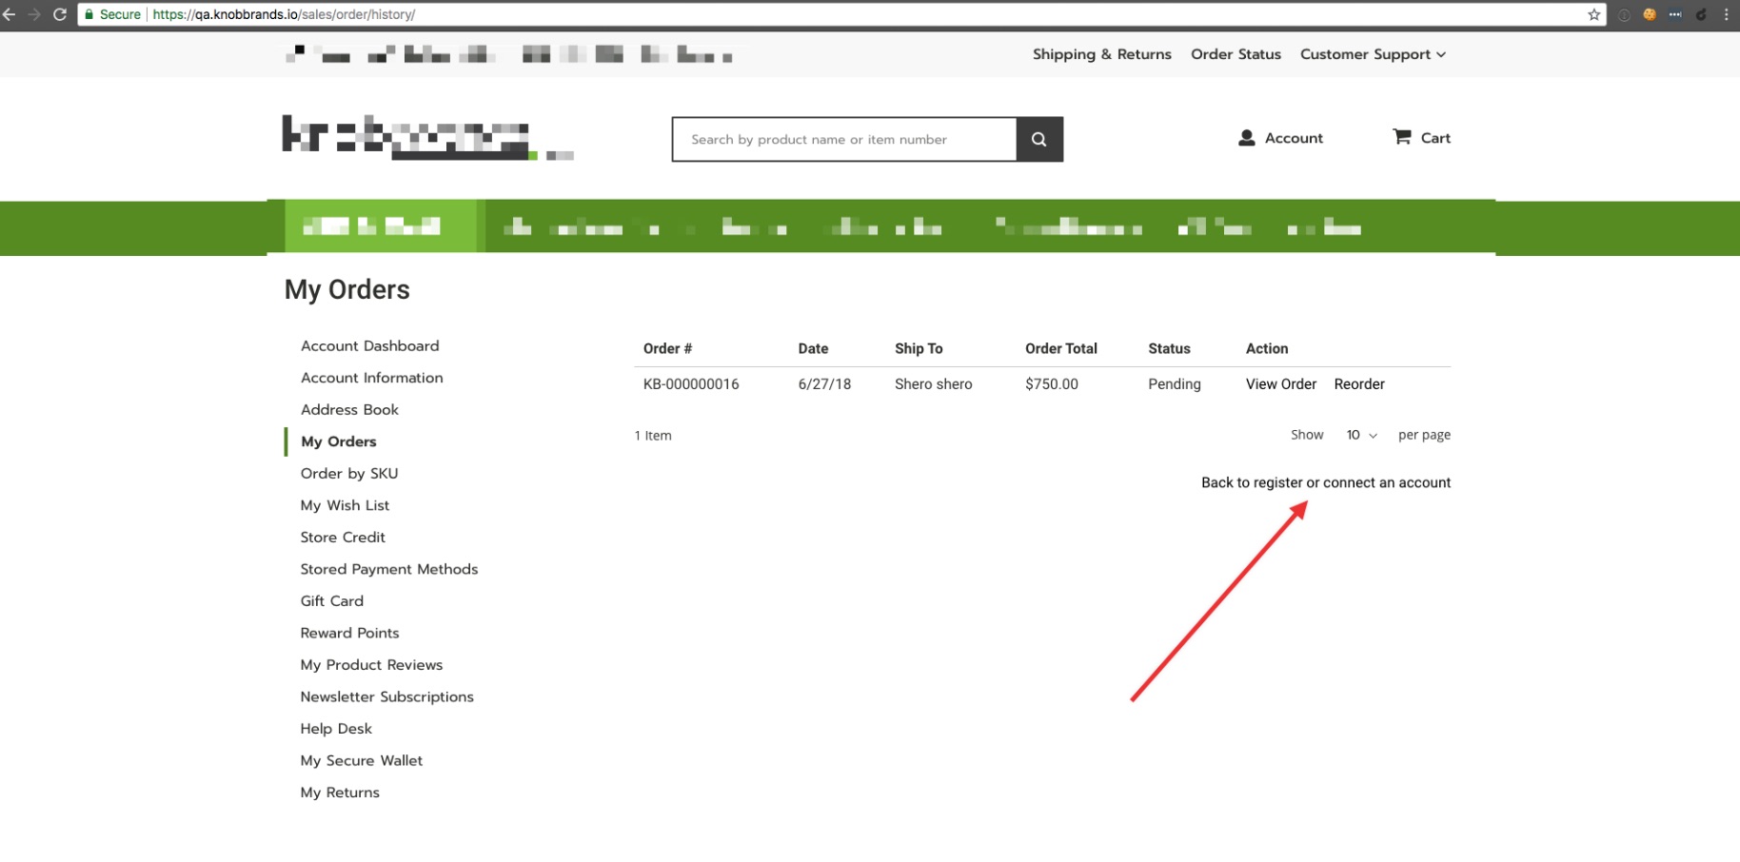
Task: Open My Wish List
Action: point(345,505)
